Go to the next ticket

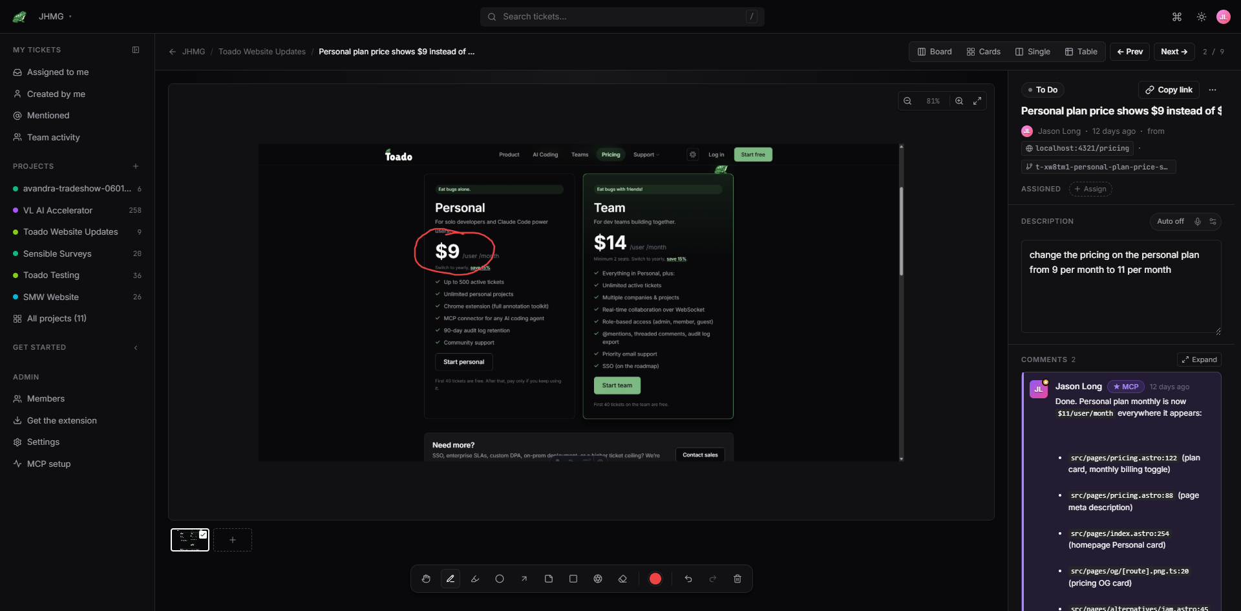point(1174,52)
